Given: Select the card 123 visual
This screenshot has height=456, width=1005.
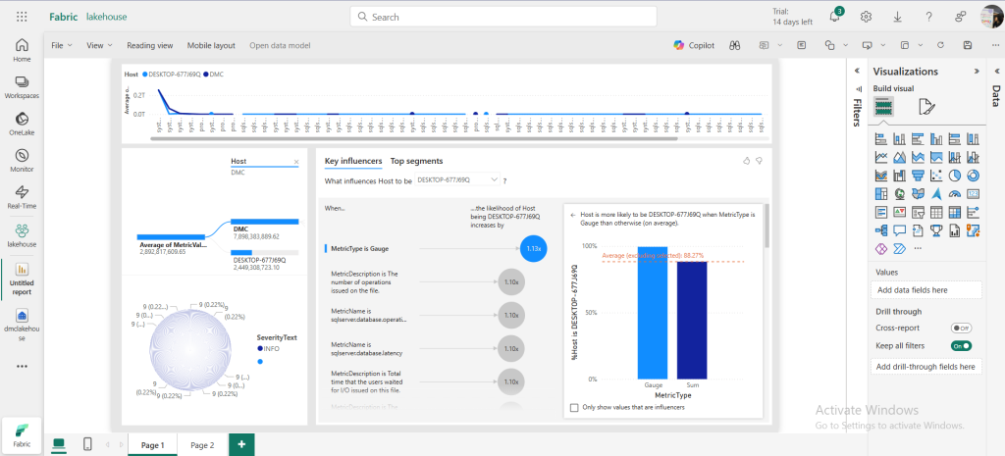Looking at the screenshot, I should point(973,193).
